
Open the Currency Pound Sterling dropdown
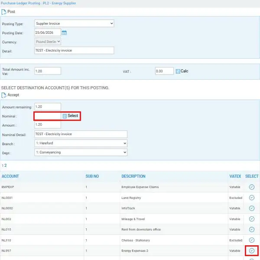tap(48, 42)
